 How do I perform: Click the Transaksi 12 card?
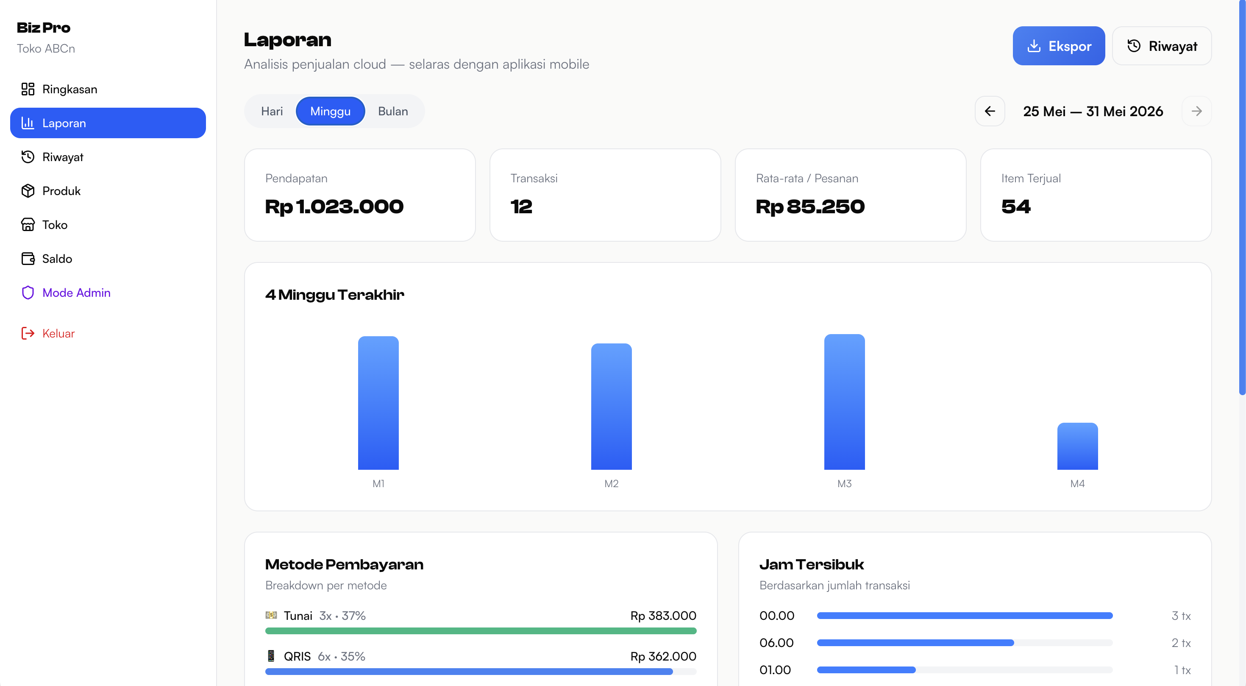click(x=605, y=195)
